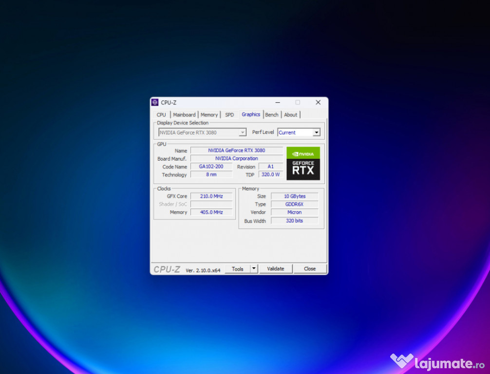Select the Memory tab
The width and height of the screenshot is (490, 374).
click(x=209, y=115)
